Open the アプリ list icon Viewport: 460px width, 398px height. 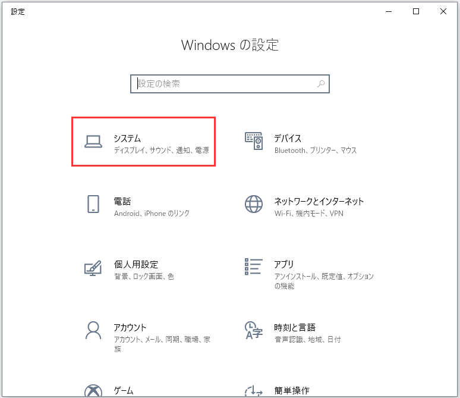(254, 267)
